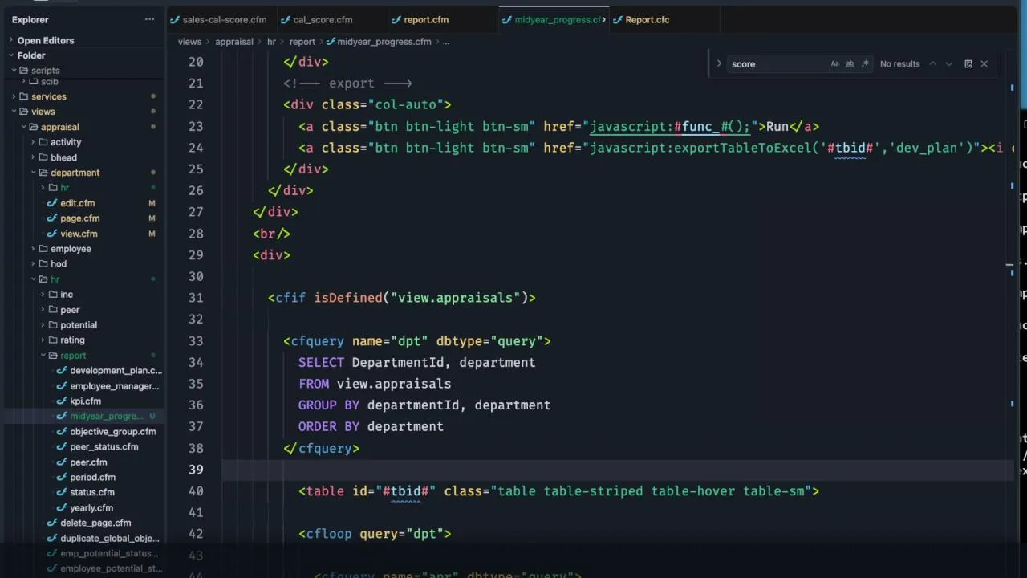
Task: Open peer.cfm file
Action: point(88,462)
